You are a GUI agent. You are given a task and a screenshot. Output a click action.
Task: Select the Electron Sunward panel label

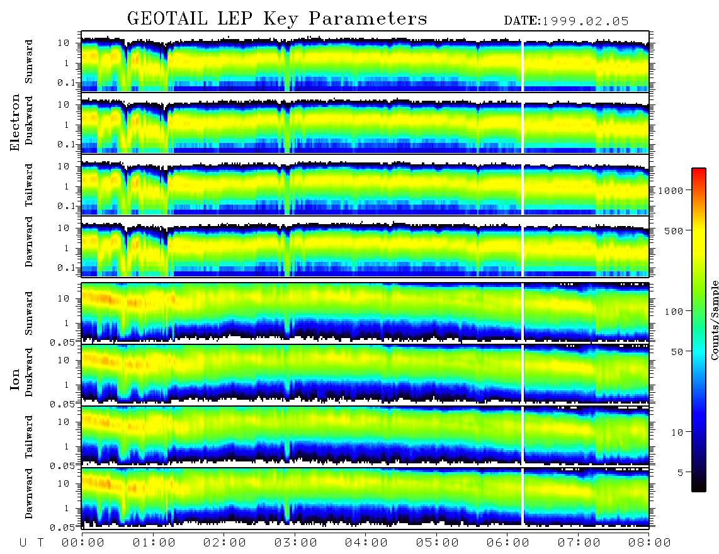29,61
